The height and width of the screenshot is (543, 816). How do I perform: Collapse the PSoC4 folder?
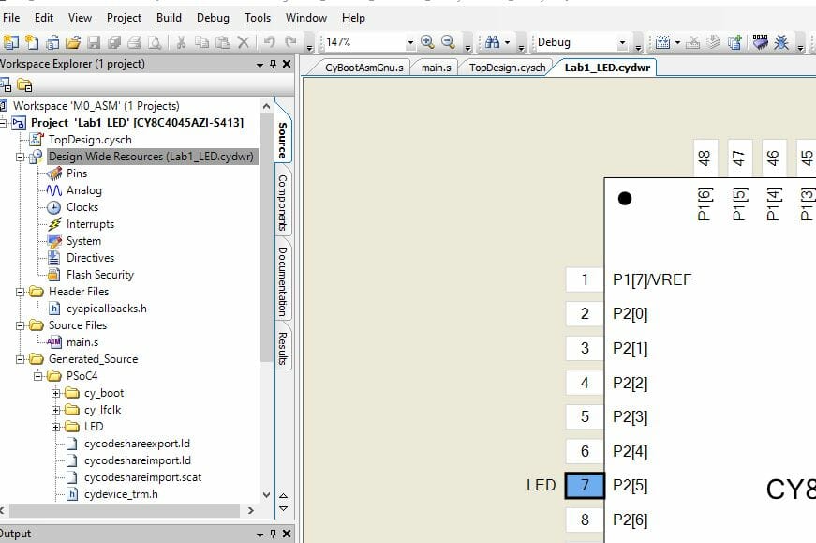[37, 376]
